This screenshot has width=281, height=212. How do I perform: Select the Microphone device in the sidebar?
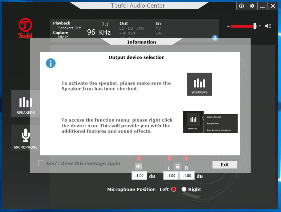(26, 138)
